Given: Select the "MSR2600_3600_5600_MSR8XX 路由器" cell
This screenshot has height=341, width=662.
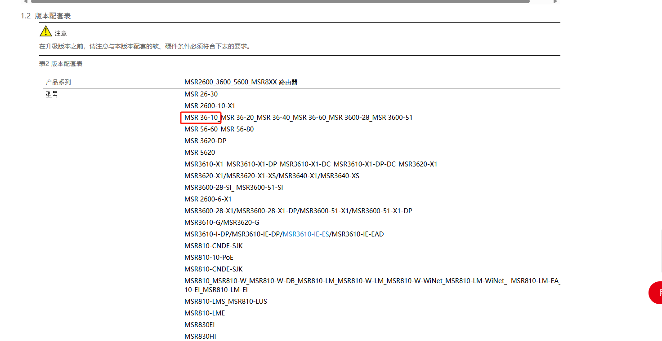Looking at the screenshot, I should [x=241, y=82].
